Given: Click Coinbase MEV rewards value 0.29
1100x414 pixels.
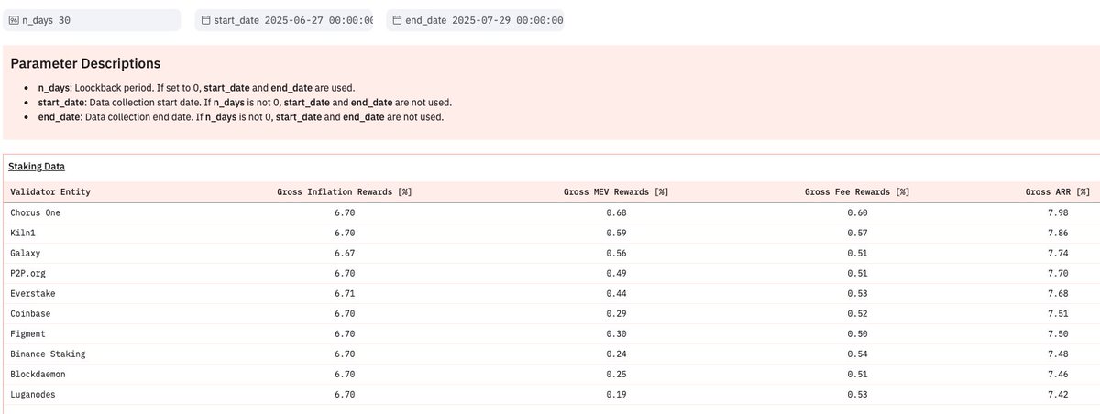Looking at the screenshot, I should coord(616,313).
